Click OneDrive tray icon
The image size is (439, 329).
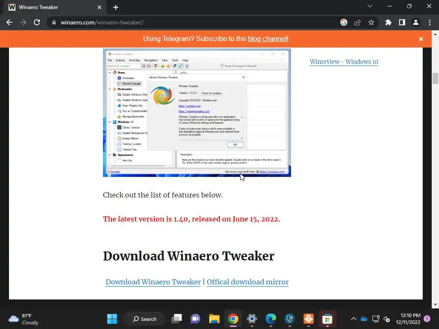point(364,319)
